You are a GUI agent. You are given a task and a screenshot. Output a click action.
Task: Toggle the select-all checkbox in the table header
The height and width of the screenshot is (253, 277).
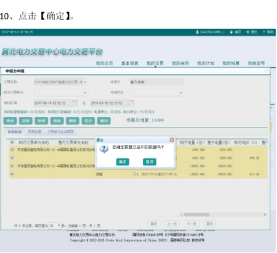coord(12,142)
